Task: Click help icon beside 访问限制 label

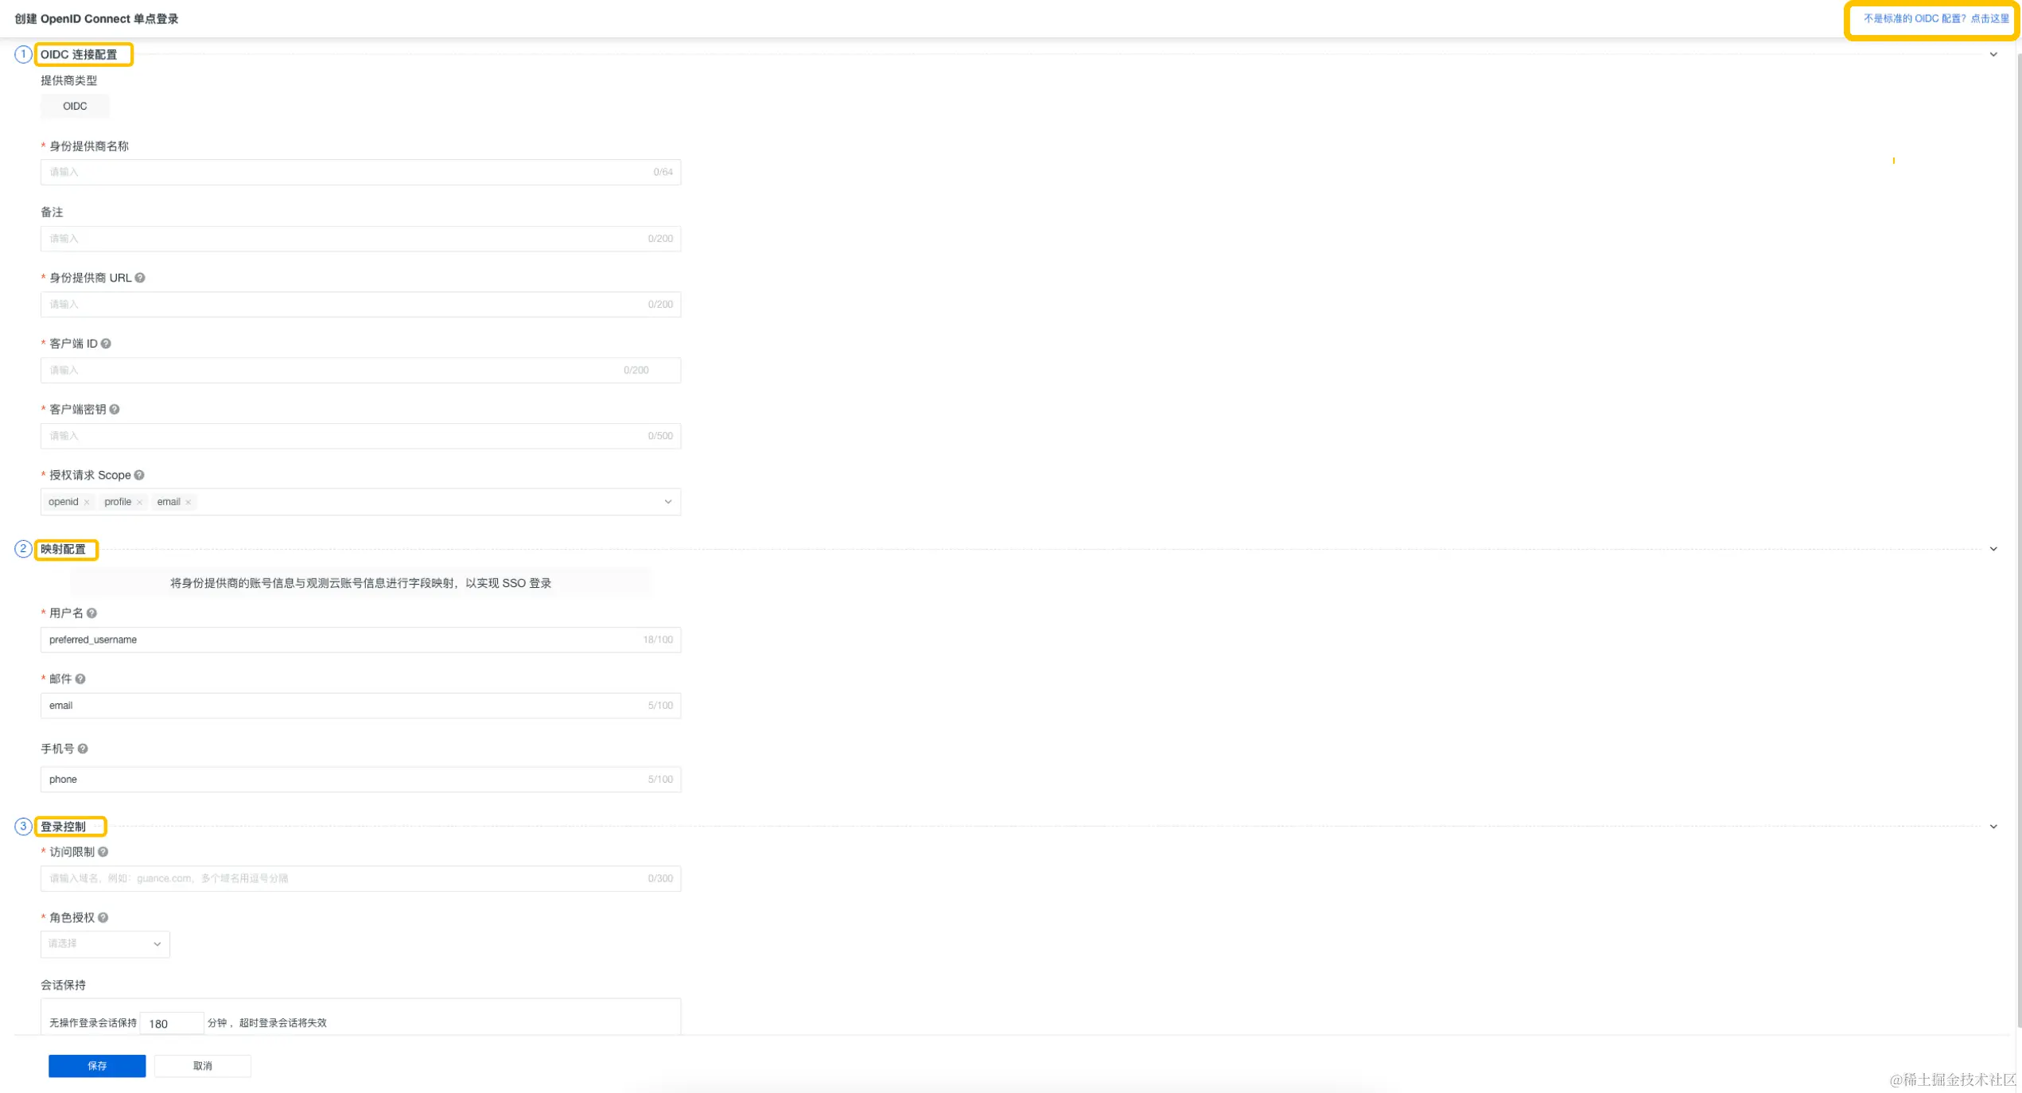Action: pyautogui.click(x=103, y=852)
